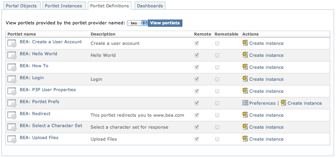
Task: Click the Create instance icon for Portlet Prefs row
Action: pyautogui.click(x=283, y=103)
